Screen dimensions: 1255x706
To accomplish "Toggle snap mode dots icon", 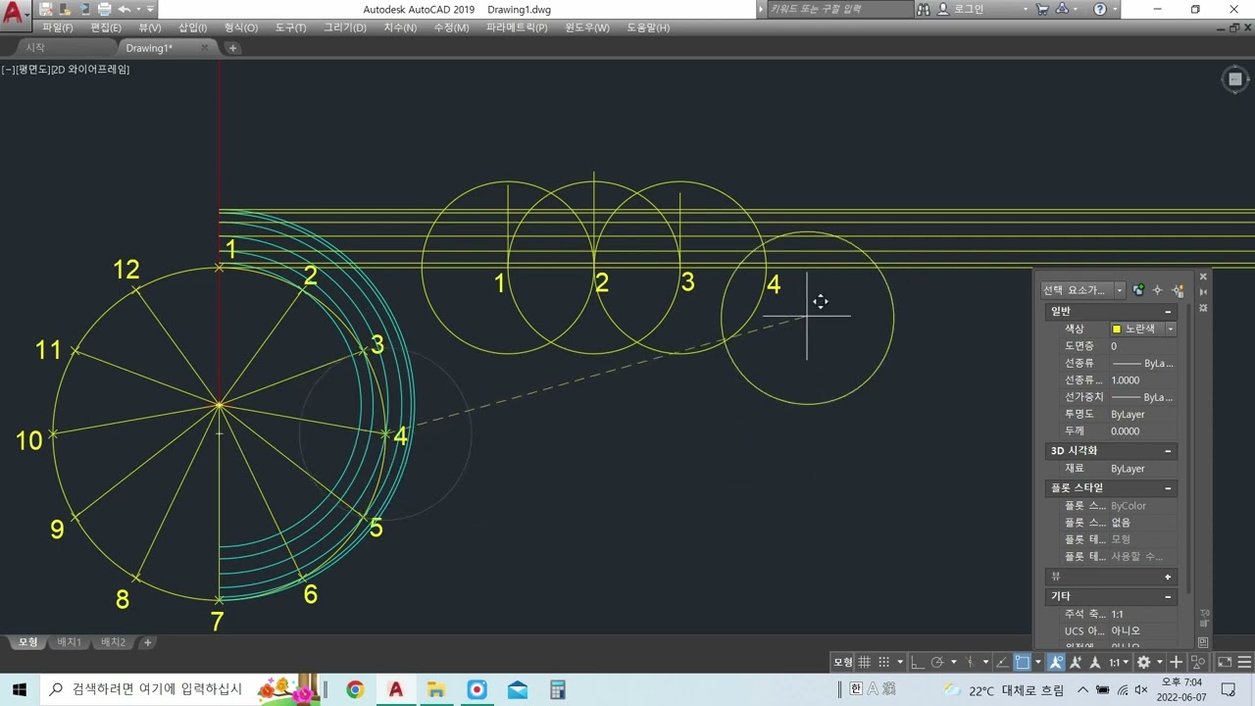I will (x=884, y=663).
